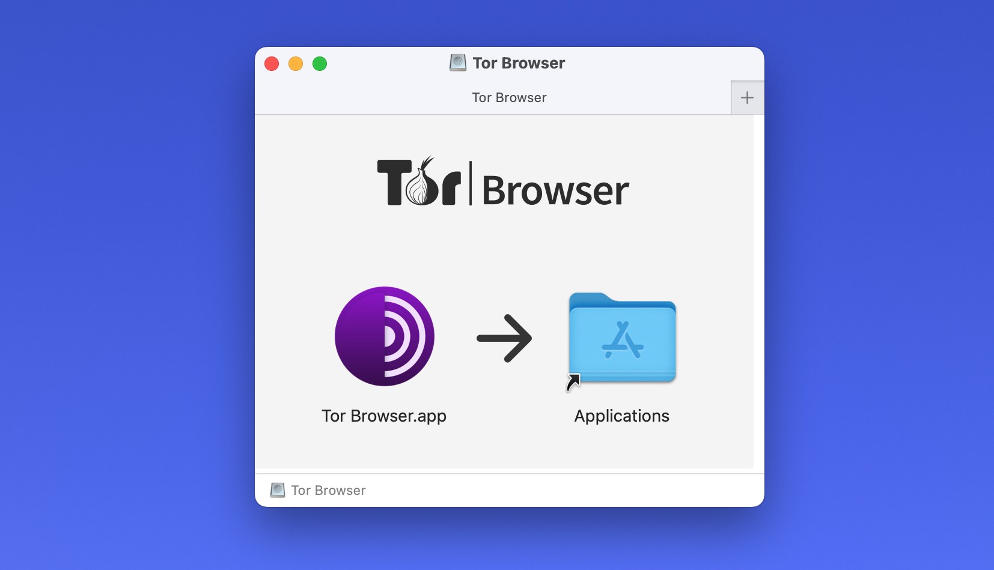
Task: Add a new Finder tab
Action: (x=747, y=98)
